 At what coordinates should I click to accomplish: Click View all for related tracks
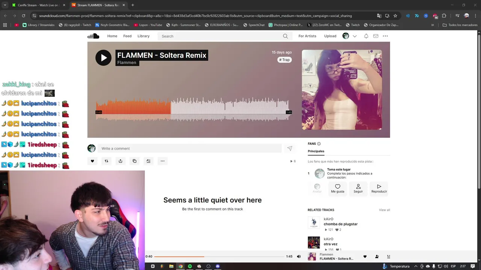384,210
